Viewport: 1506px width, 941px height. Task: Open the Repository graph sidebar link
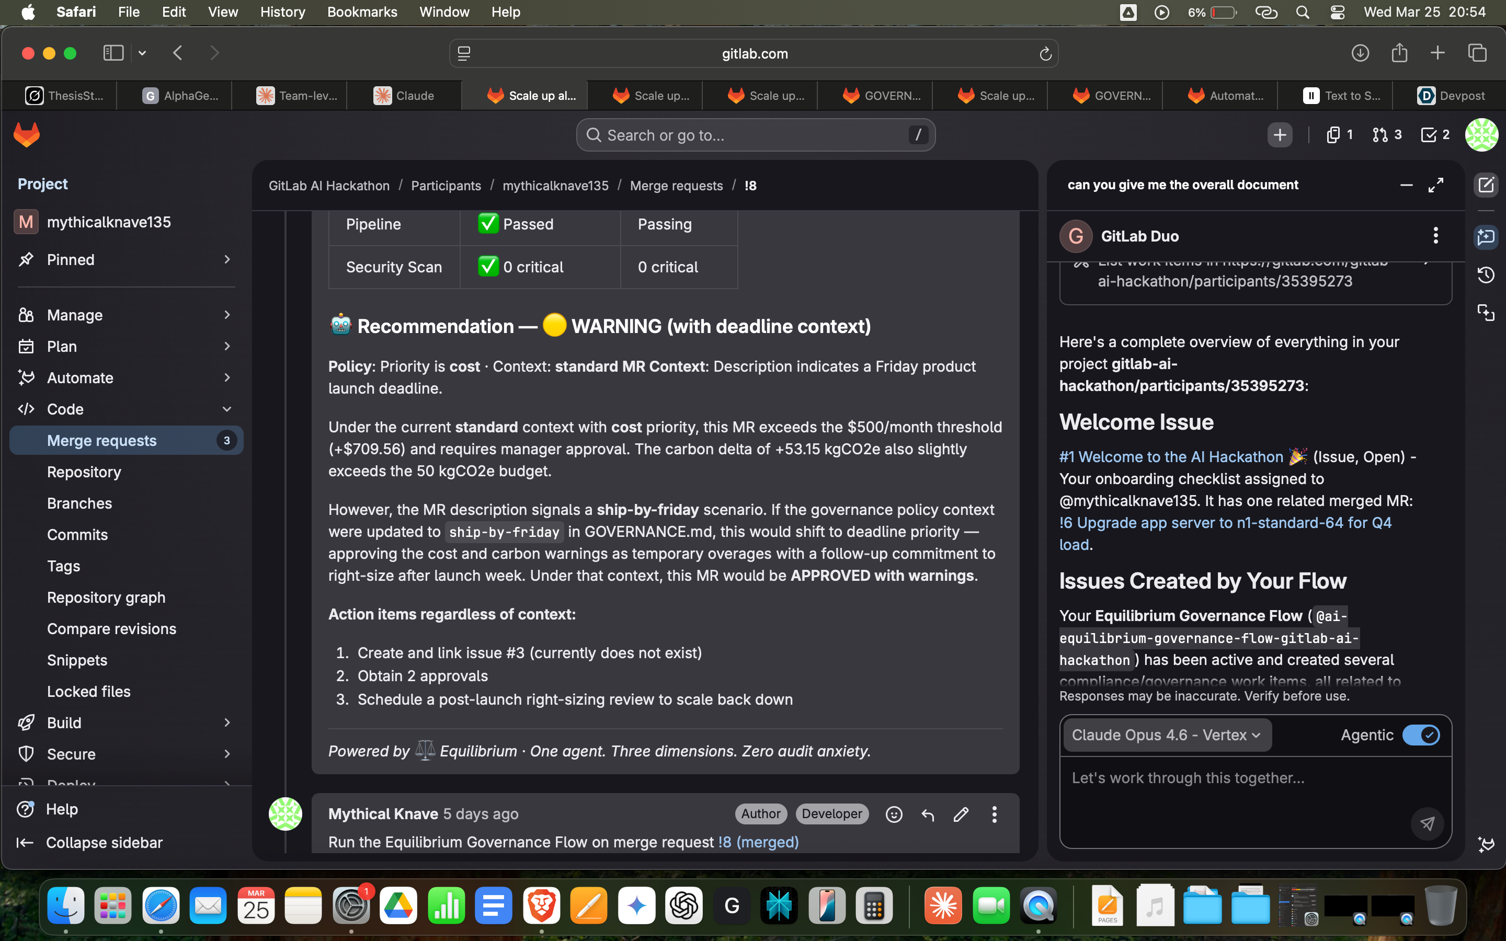[x=107, y=598]
